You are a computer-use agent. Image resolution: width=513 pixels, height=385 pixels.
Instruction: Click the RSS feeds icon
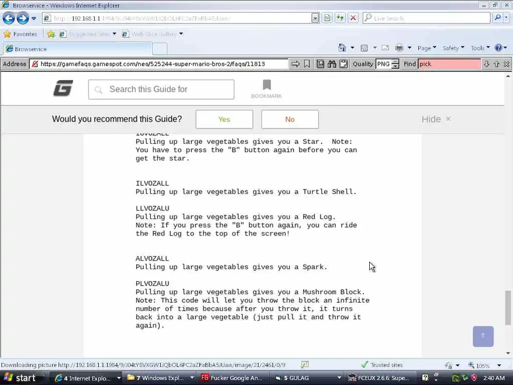coord(364,48)
